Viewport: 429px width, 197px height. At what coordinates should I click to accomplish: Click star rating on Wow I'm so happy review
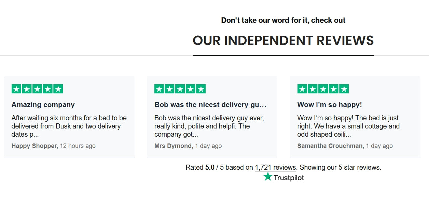tap(323, 89)
